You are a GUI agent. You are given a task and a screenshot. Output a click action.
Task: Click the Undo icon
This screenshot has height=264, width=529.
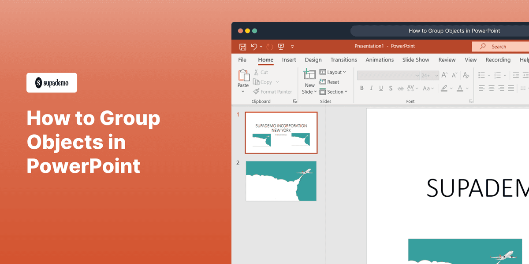point(255,46)
